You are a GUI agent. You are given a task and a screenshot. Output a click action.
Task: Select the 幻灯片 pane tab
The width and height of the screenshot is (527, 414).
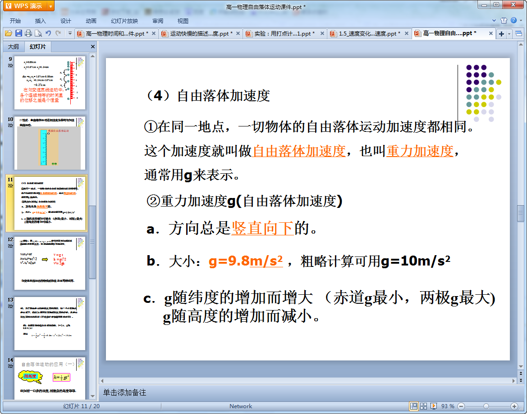[38, 47]
